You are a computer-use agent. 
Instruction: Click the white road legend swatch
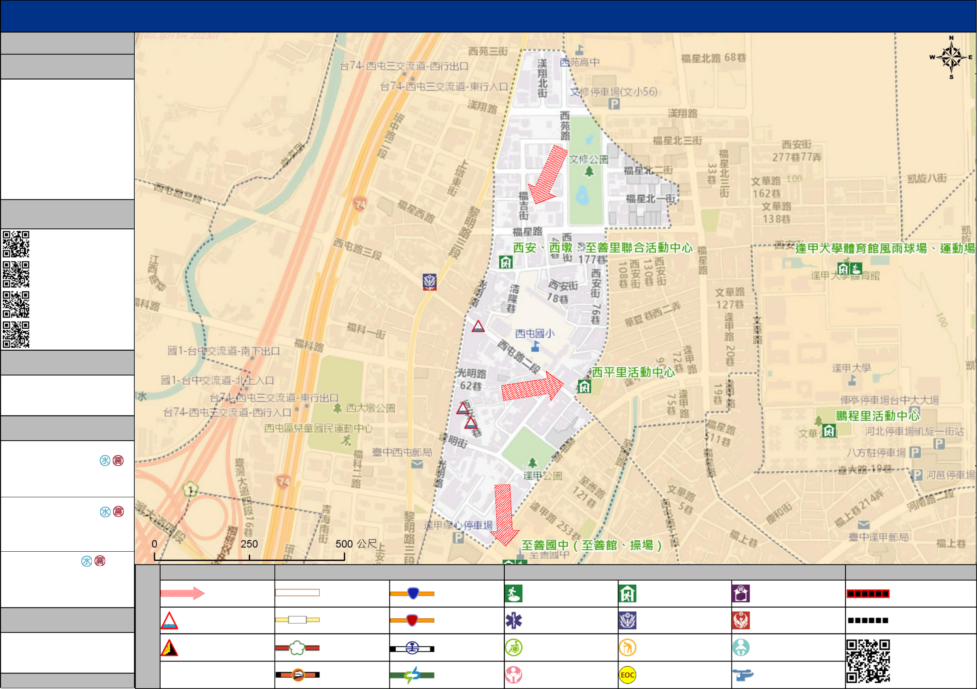pos(297,593)
